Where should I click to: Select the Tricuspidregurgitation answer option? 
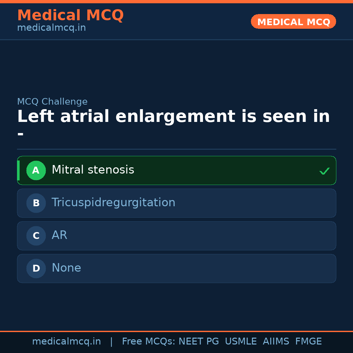(x=176, y=203)
